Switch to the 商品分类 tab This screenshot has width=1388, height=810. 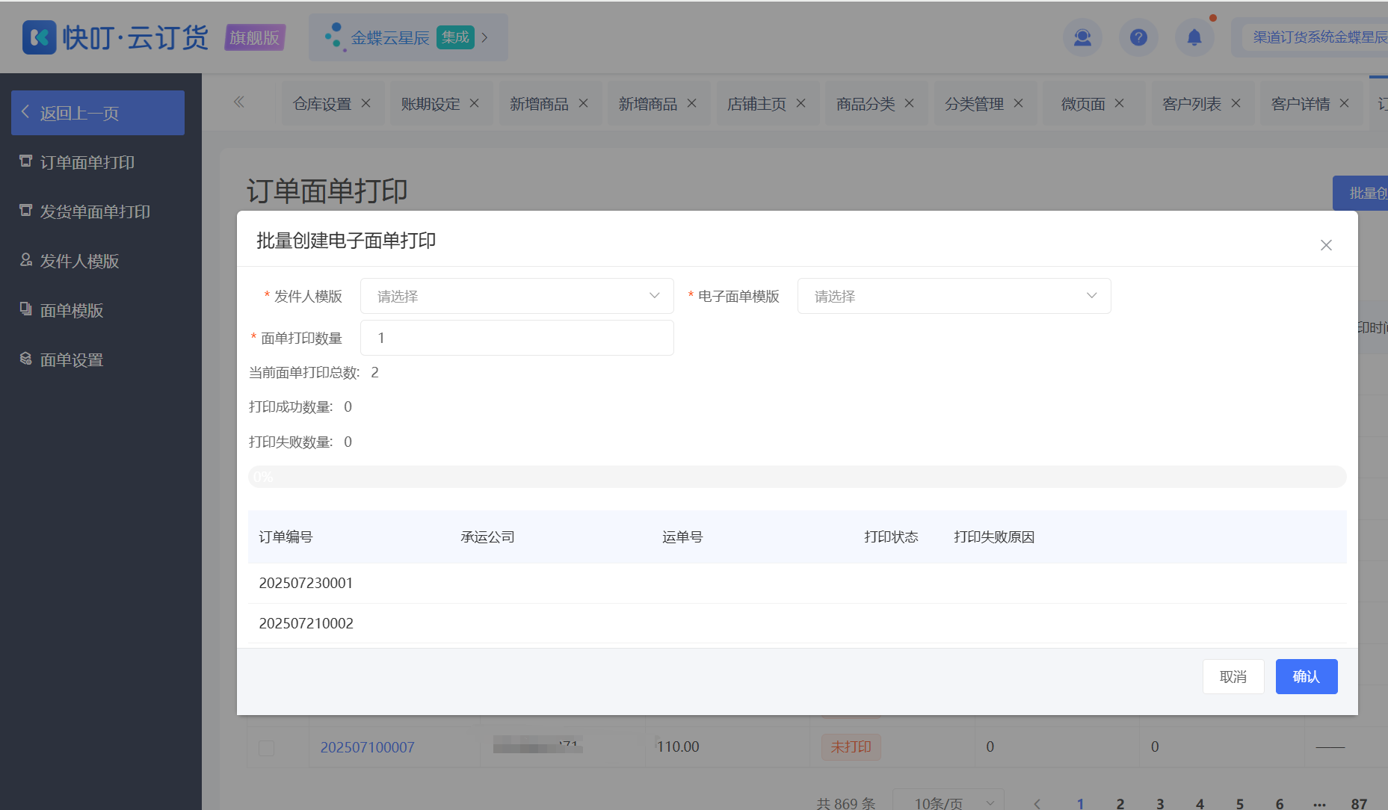866,104
